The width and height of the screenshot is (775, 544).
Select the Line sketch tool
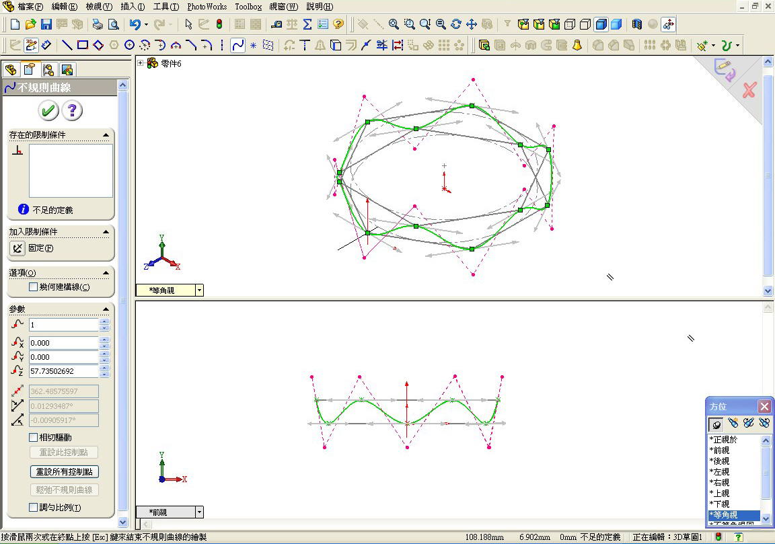pyautogui.click(x=68, y=45)
